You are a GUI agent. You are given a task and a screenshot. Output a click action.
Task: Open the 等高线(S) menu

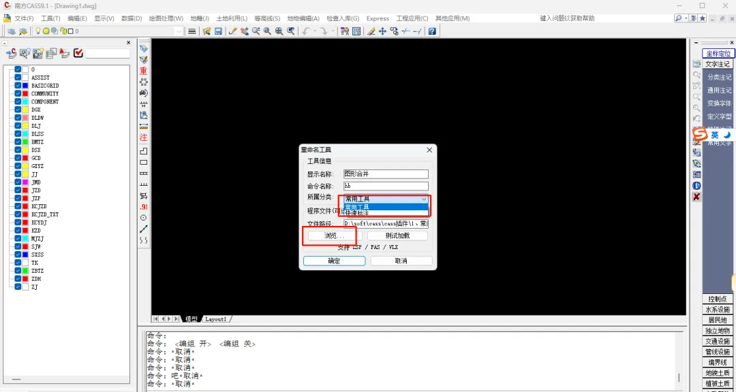(267, 19)
